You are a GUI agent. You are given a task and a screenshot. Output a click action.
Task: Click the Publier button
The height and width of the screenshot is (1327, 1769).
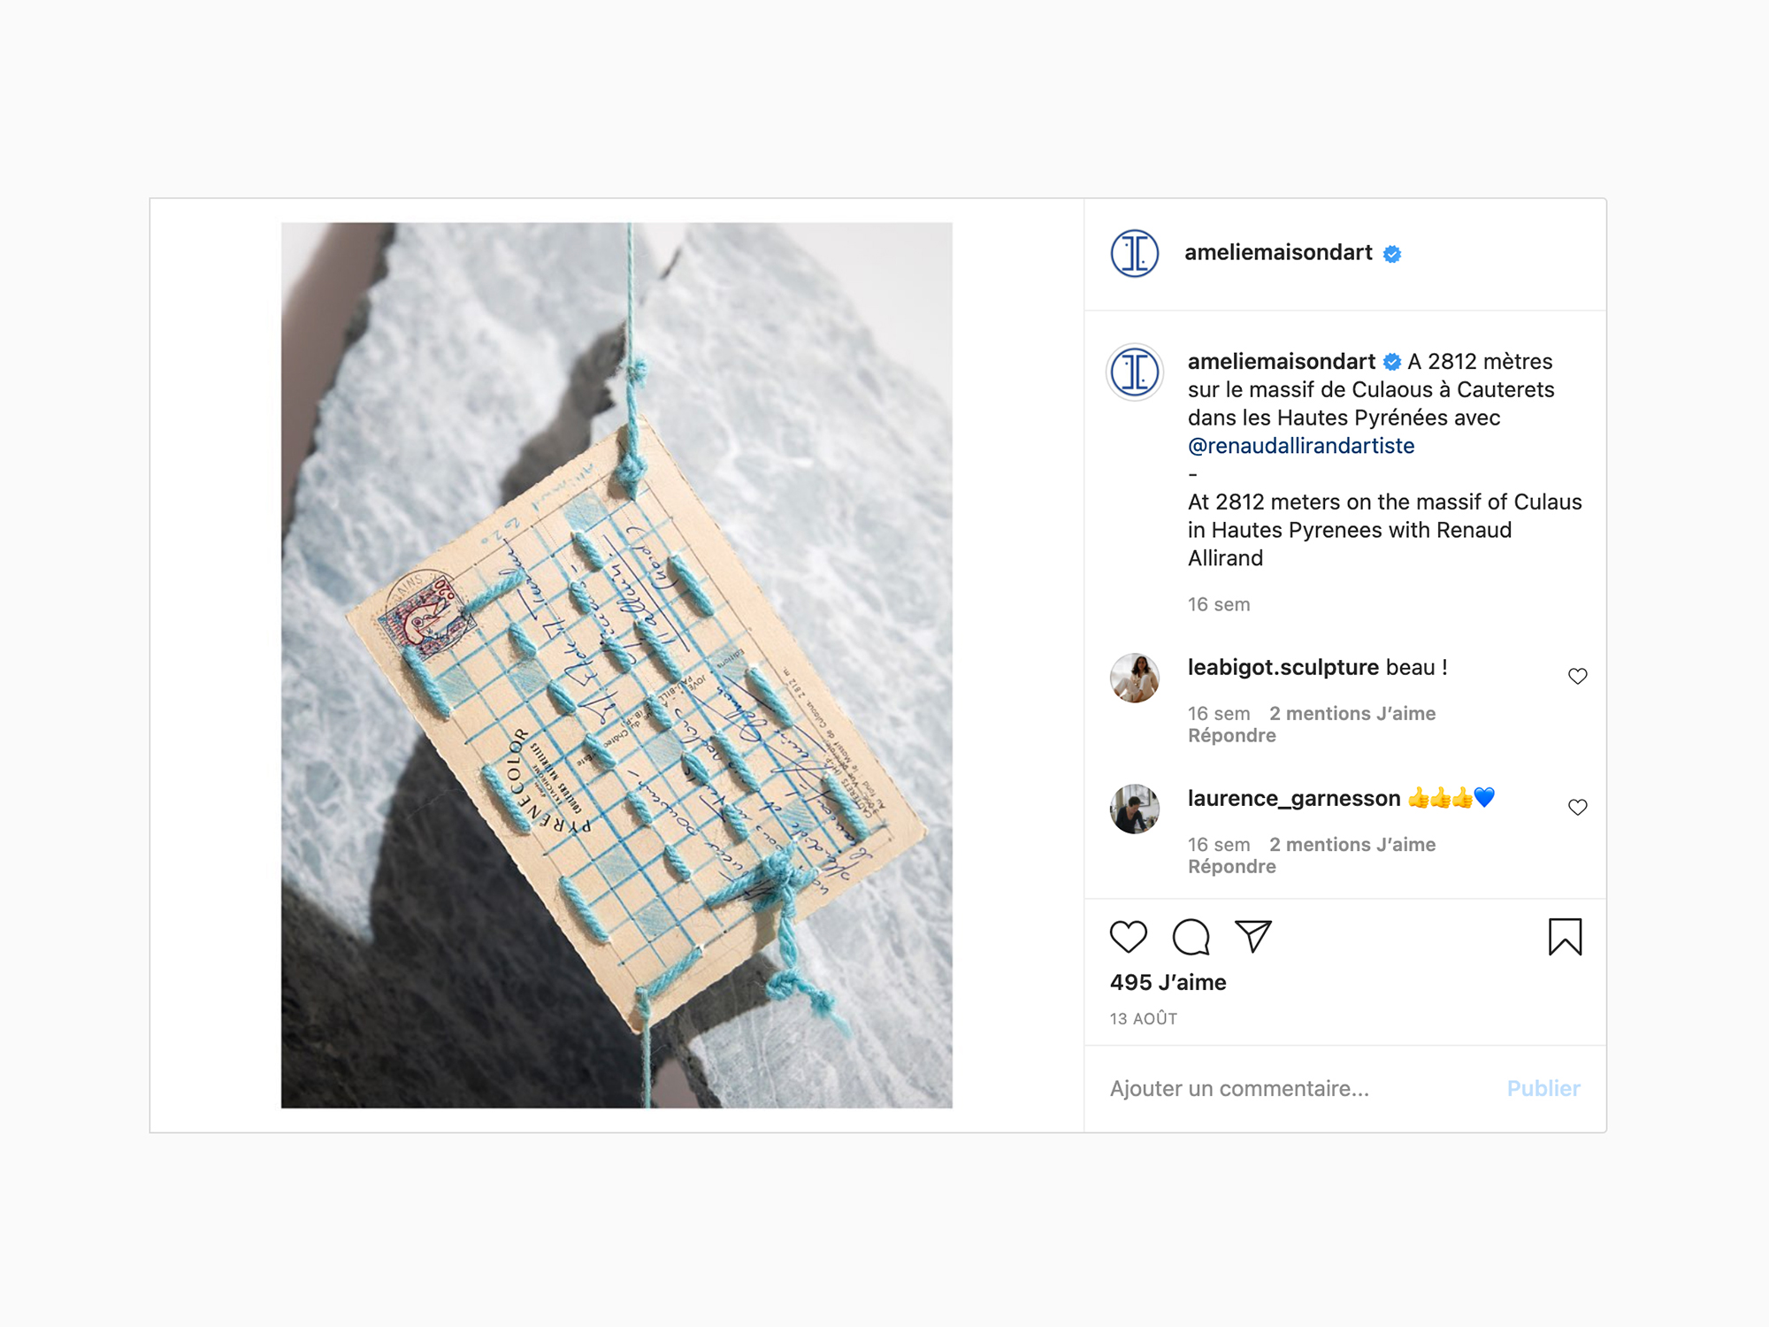tap(1543, 1088)
